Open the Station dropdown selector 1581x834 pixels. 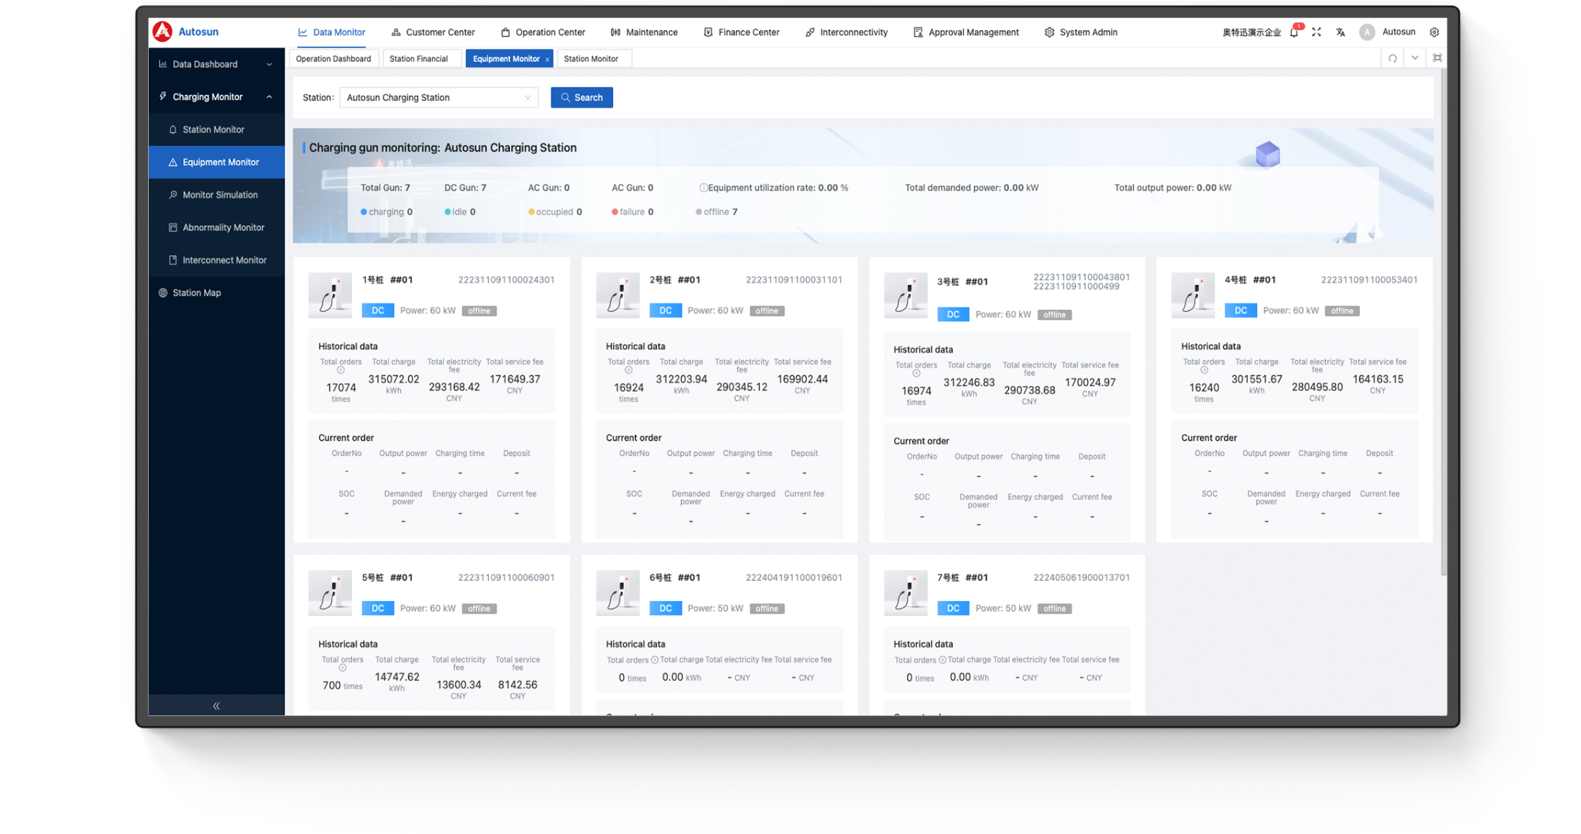pos(438,98)
